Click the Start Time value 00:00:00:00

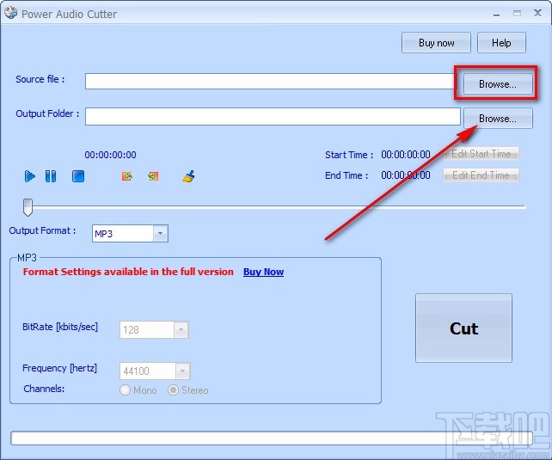tap(406, 155)
